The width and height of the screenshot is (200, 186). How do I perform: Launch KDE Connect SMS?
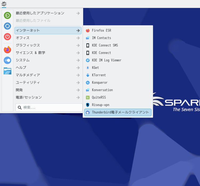coord(118,45)
